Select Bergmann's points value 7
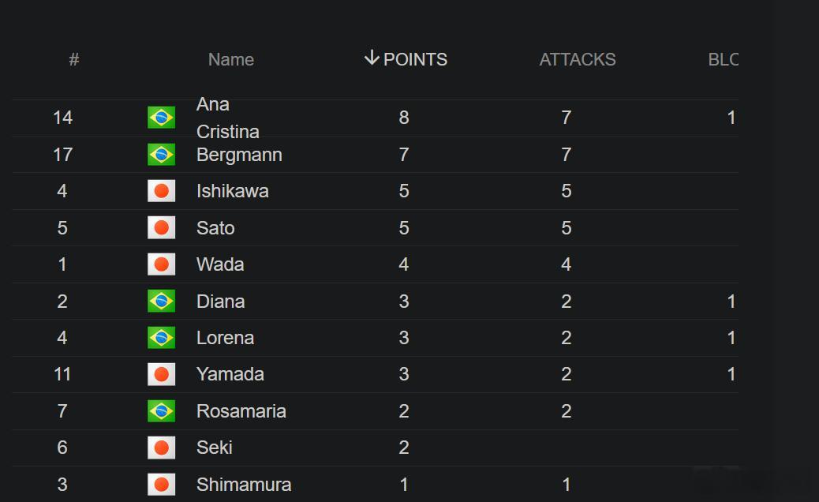 404,155
